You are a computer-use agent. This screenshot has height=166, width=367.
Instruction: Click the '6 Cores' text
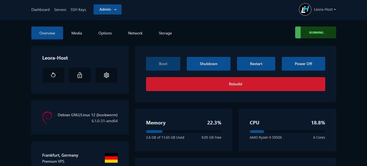click(x=319, y=138)
